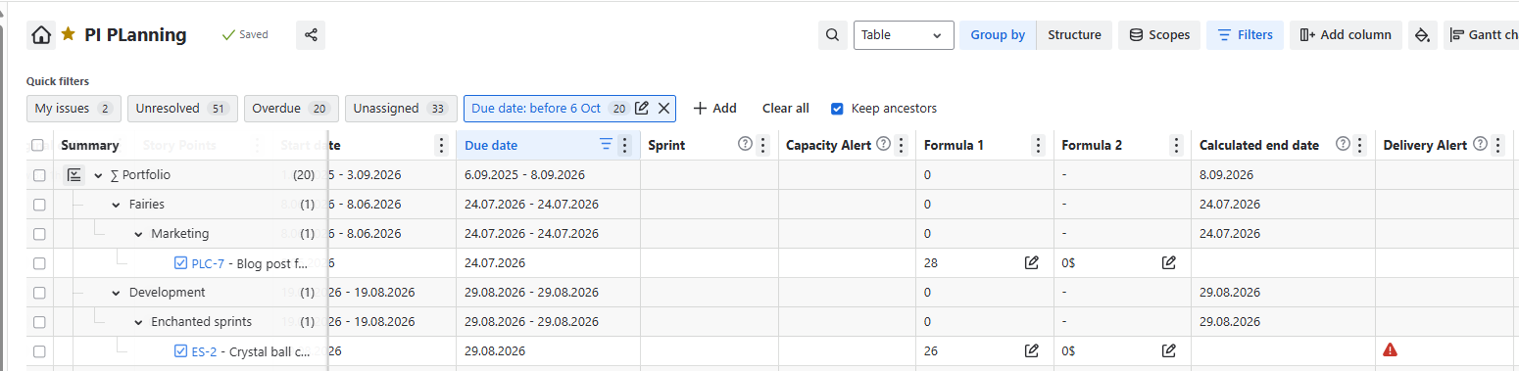The image size is (1519, 371).
Task: Toggle the Filters panel
Action: (x=1245, y=35)
